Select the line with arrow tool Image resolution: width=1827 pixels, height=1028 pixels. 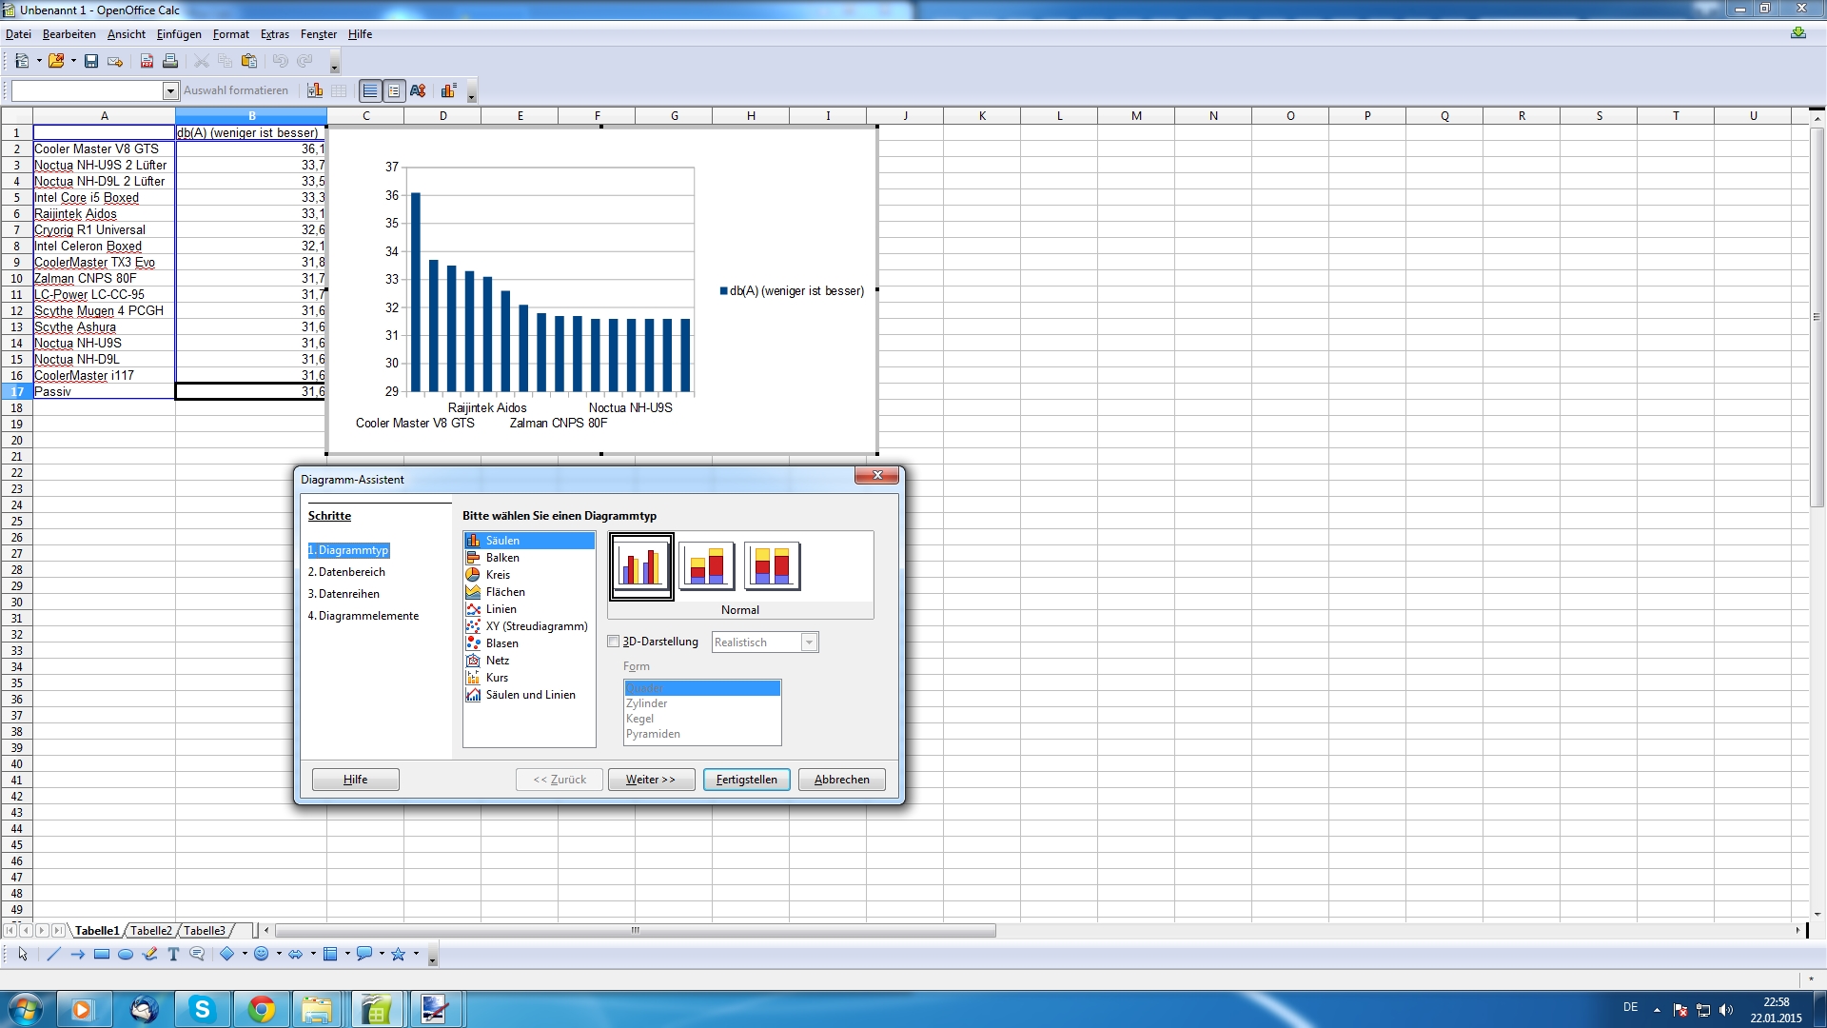click(77, 954)
